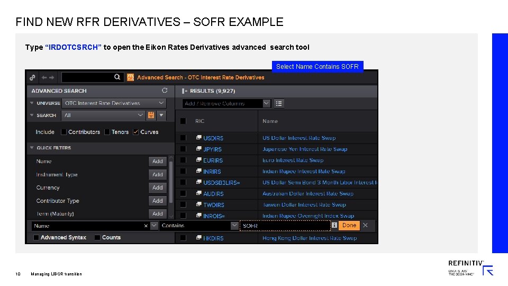Toggle Advanced Syntax checkbox
The height and width of the screenshot is (286, 508).
[37, 237]
